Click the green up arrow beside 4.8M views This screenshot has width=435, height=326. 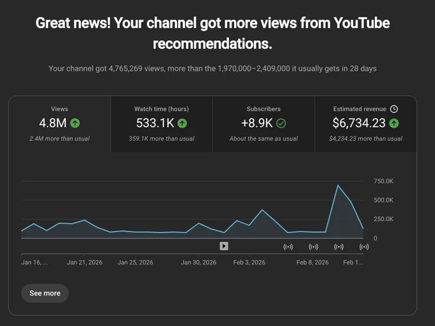75,123
